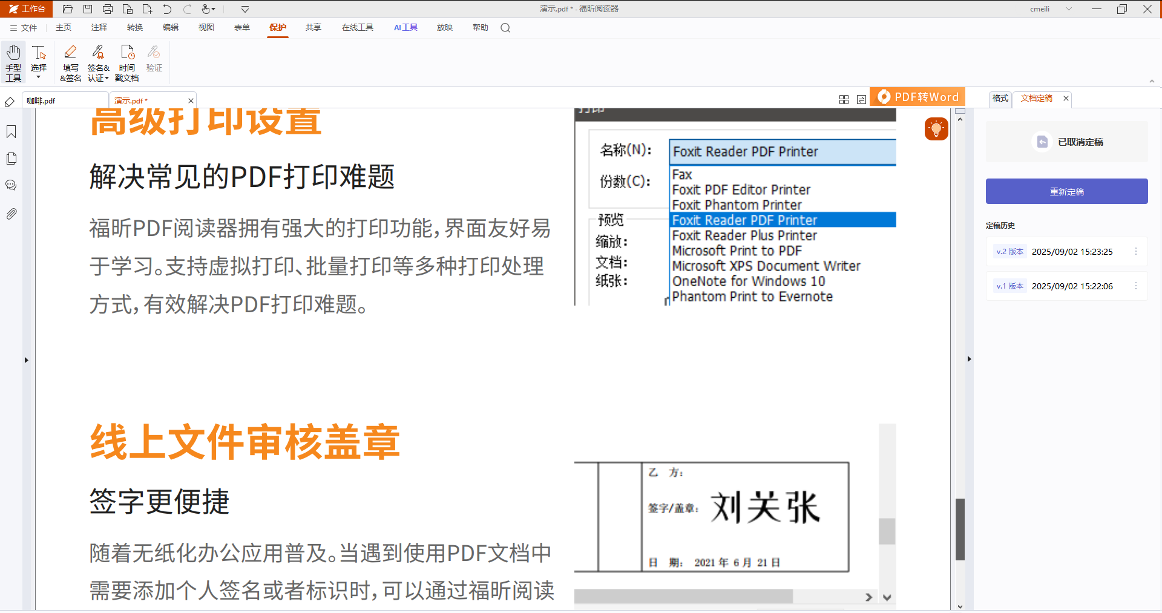1162x613 pixels.
Task: Open the cmeili account dropdown arrow
Action: coord(1069,9)
